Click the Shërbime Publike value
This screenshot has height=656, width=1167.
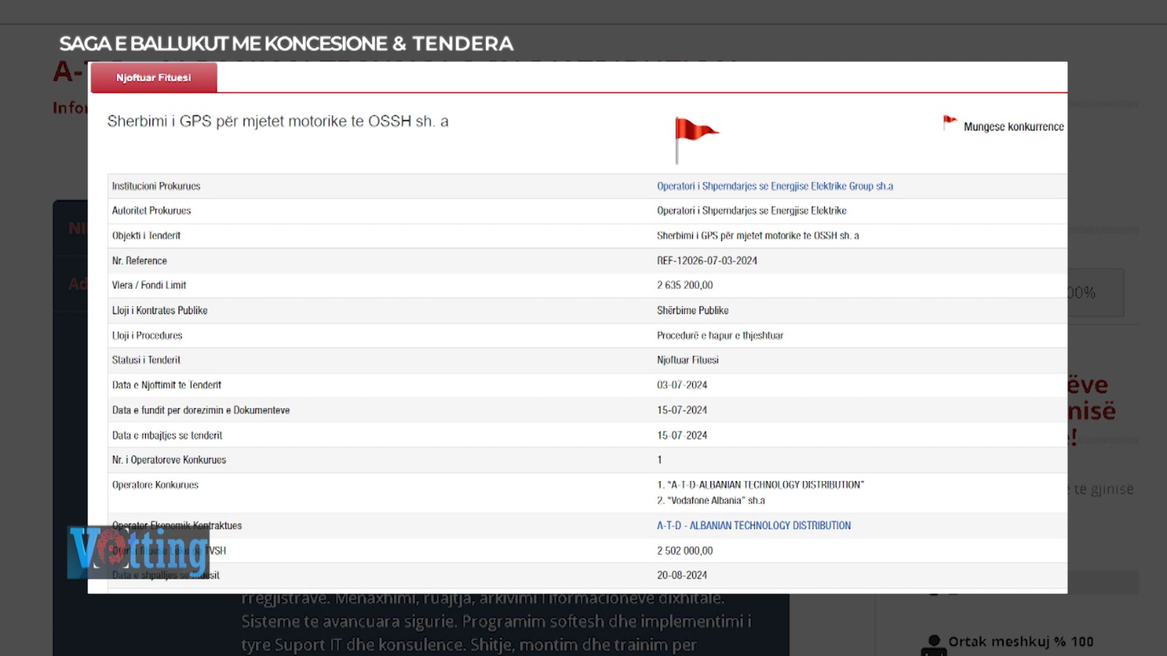pos(692,311)
